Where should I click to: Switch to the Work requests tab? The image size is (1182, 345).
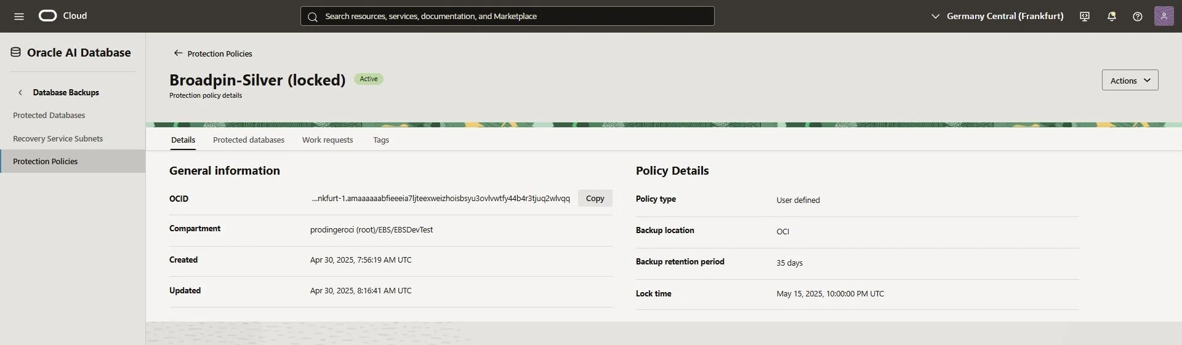(328, 140)
